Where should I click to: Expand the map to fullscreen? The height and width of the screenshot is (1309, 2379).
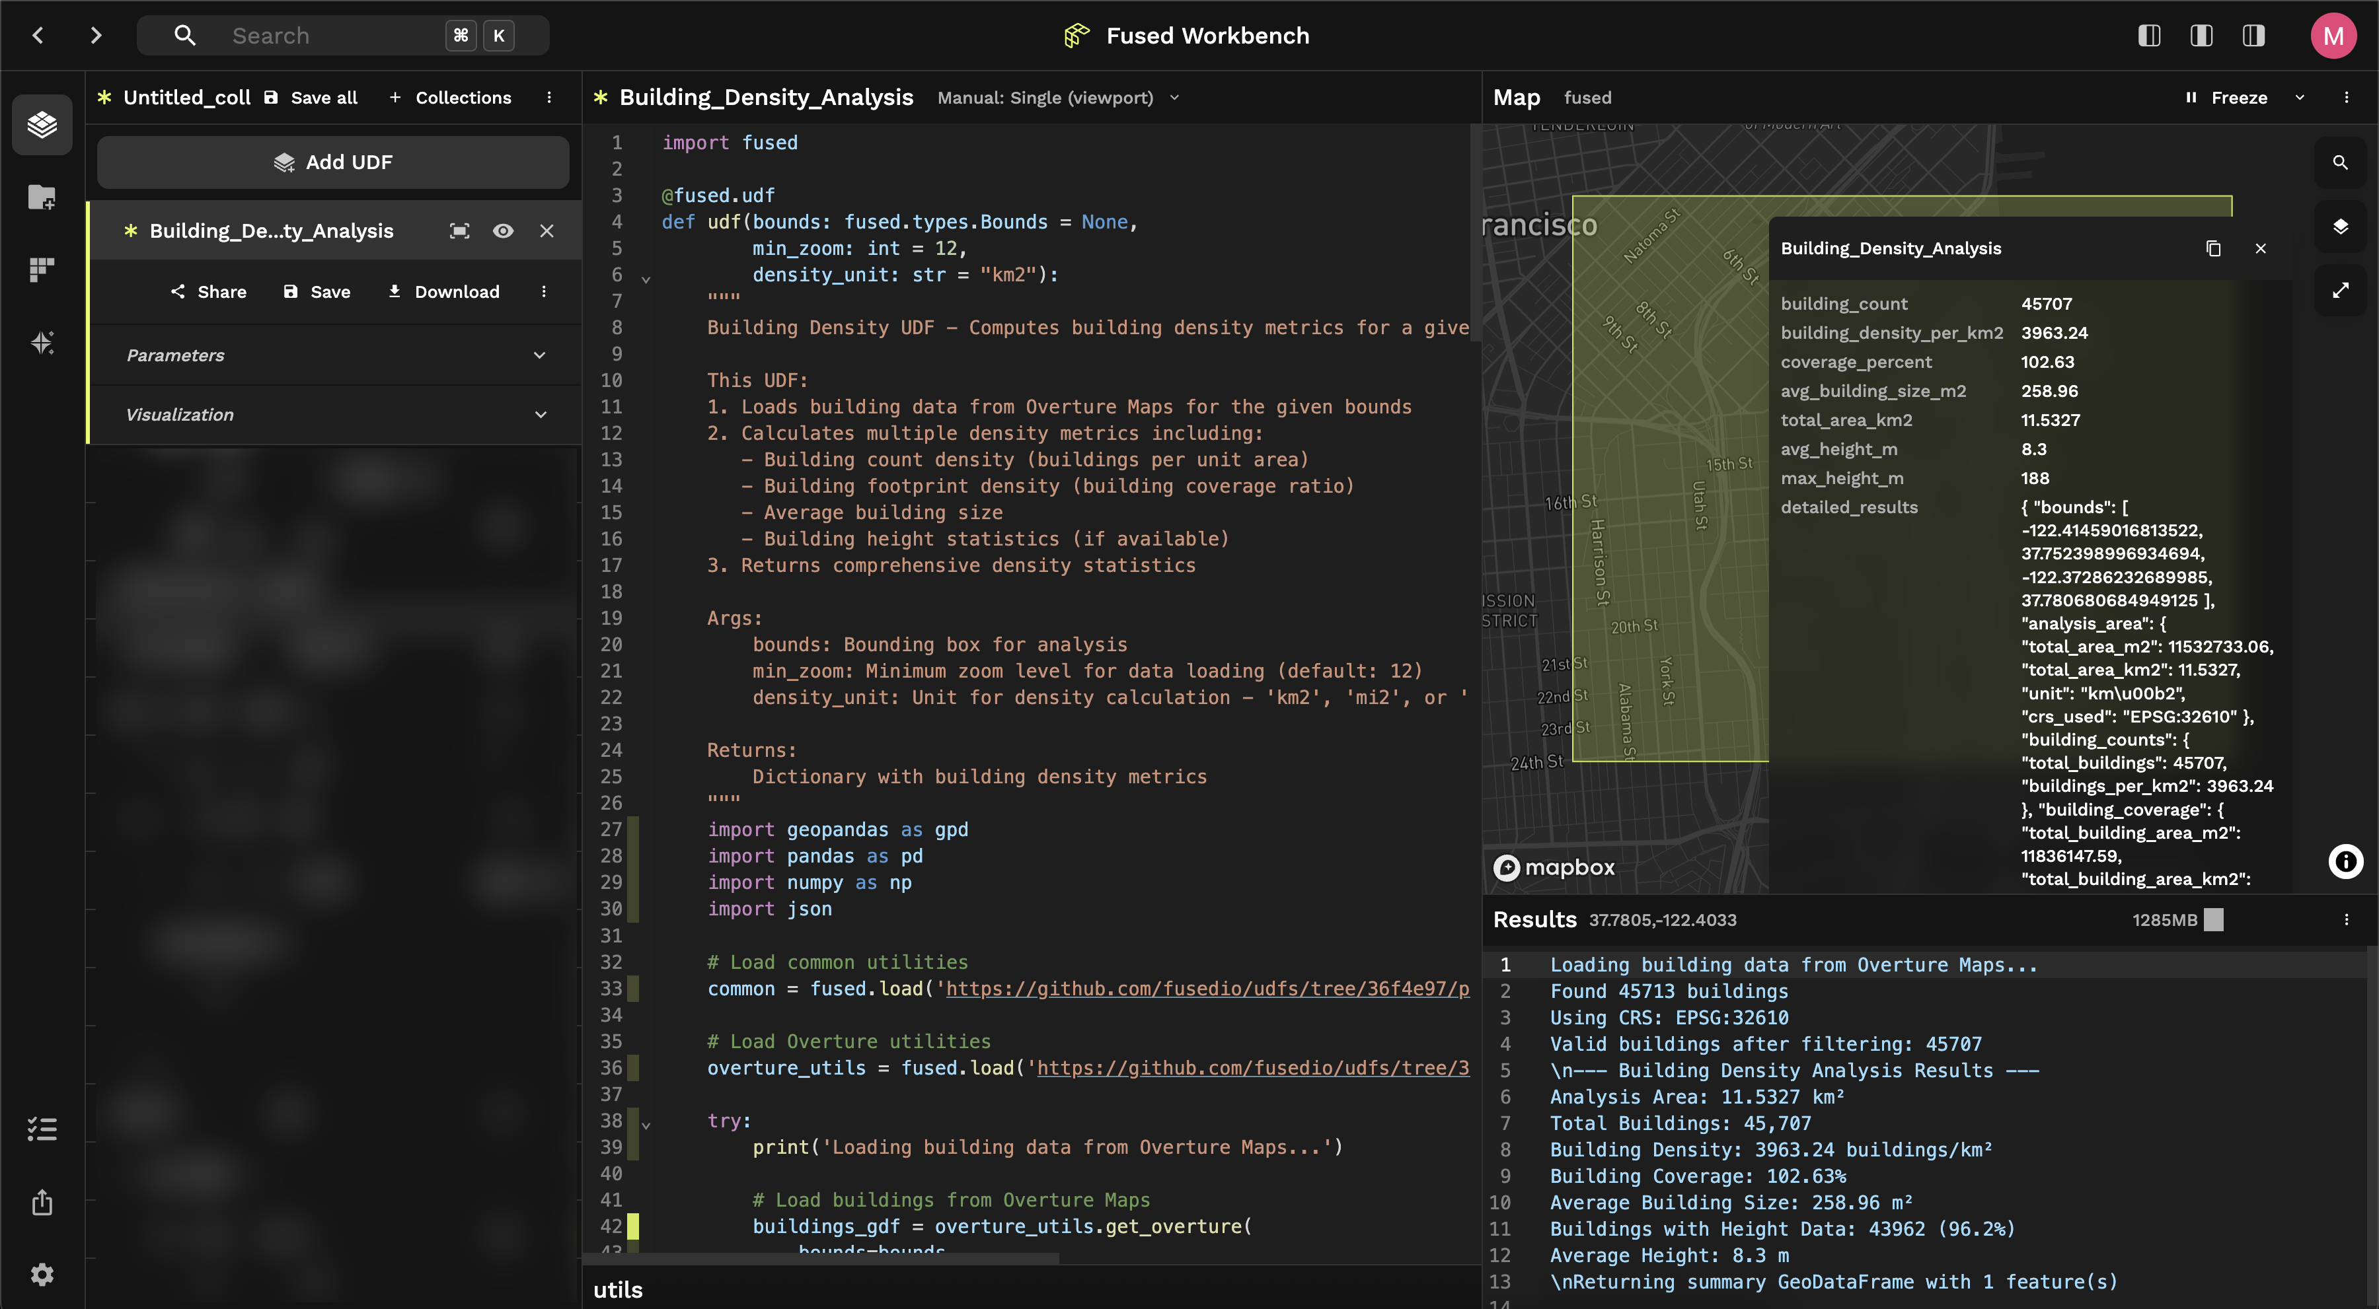2340,291
